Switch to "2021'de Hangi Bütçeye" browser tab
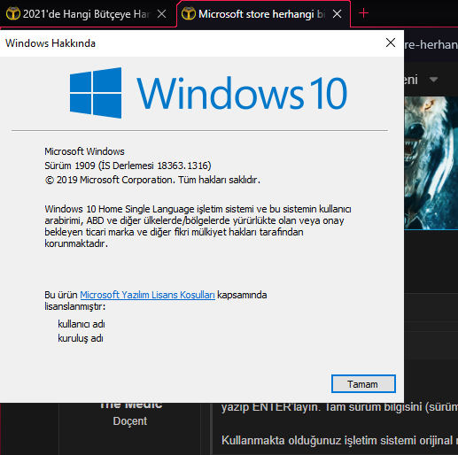The image size is (458, 455). click(x=86, y=14)
